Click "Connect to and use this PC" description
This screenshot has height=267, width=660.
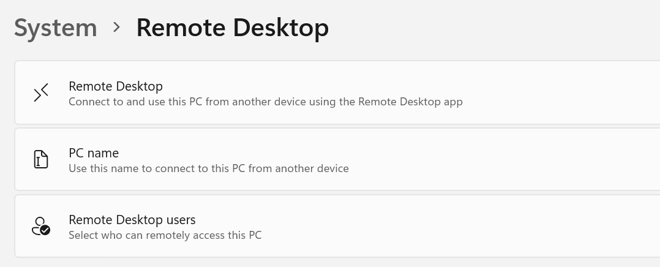(266, 102)
